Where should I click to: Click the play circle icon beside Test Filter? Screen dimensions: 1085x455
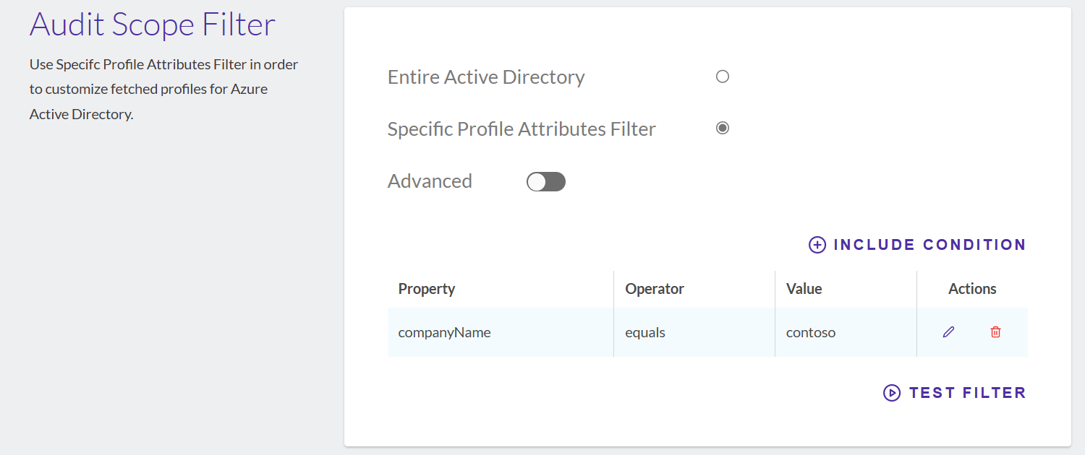pyautogui.click(x=892, y=393)
